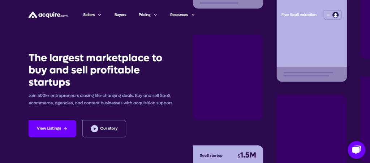This screenshot has width=370, height=163.
Task: Select the Resources menu label
Action: pyautogui.click(x=179, y=15)
